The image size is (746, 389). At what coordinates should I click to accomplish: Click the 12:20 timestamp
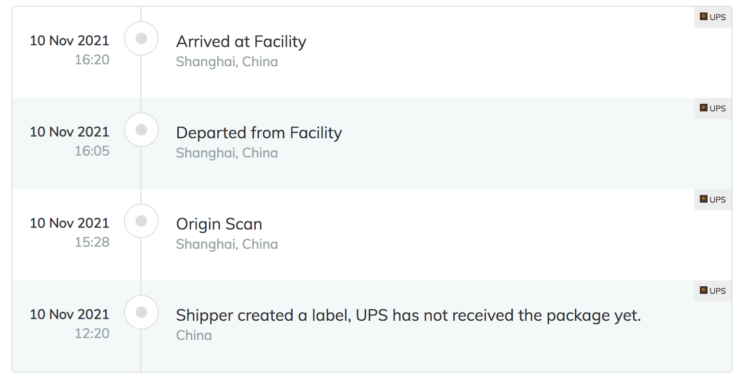point(92,334)
